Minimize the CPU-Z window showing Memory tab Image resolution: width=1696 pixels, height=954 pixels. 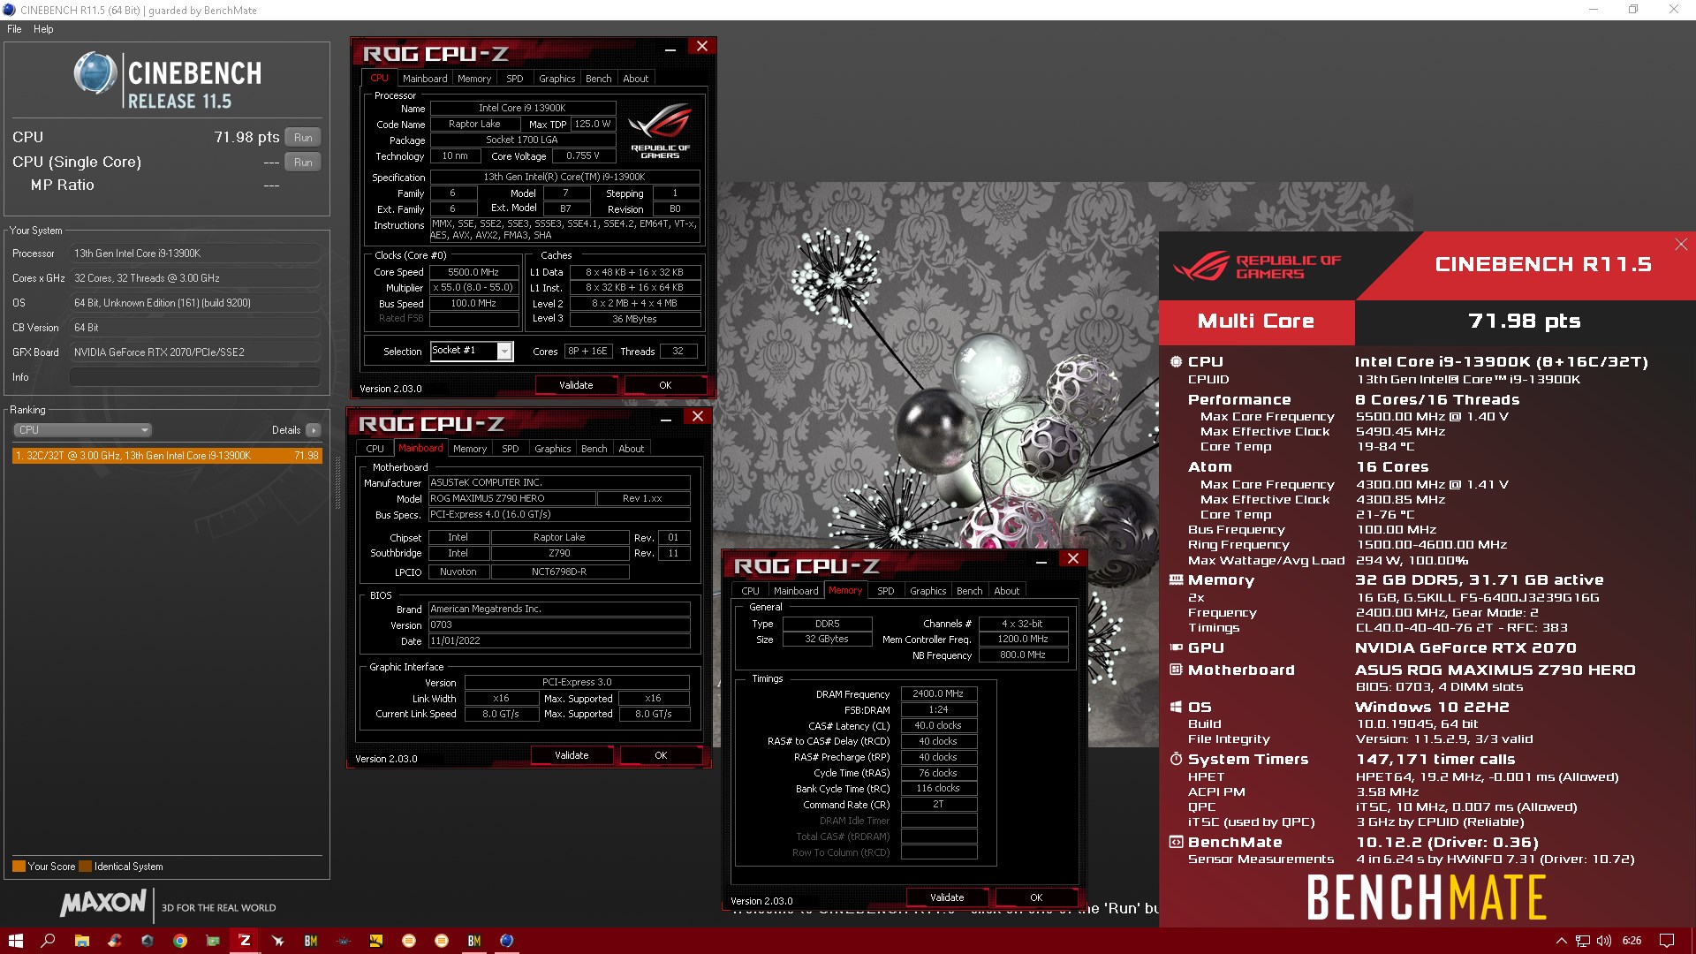click(1041, 560)
